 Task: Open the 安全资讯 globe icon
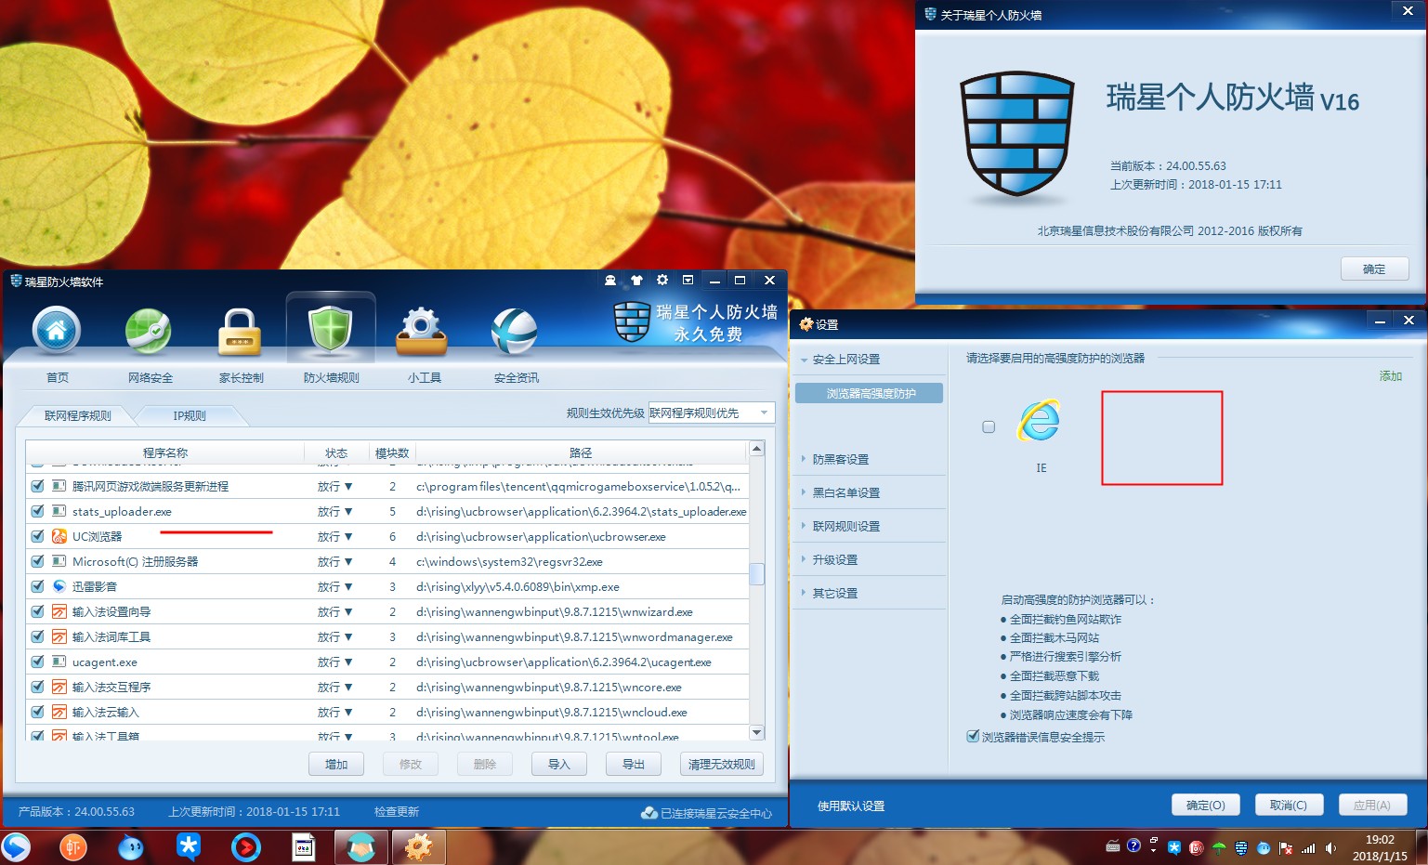515,332
